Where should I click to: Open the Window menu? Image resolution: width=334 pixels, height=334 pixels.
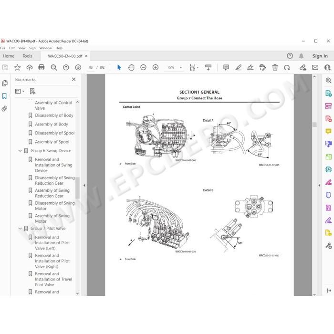pyautogui.click(x=45, y=48)
